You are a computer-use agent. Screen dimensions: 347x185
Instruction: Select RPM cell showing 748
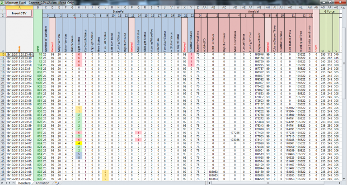38,69
